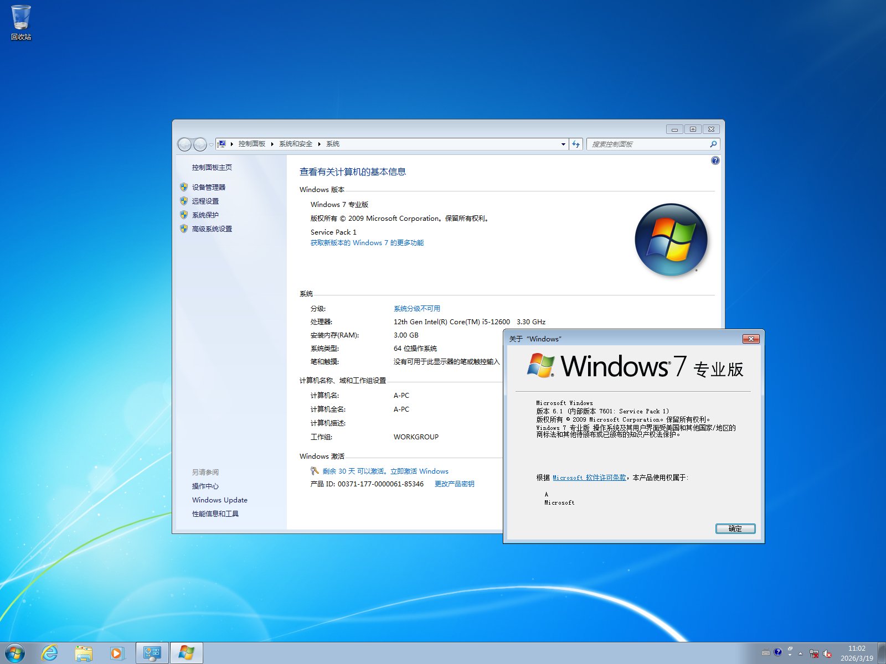Image resolution: width=886 pixels, height=664 pixels.
Task: Click the Start orb on the taskbar
Action: point(14,653)
